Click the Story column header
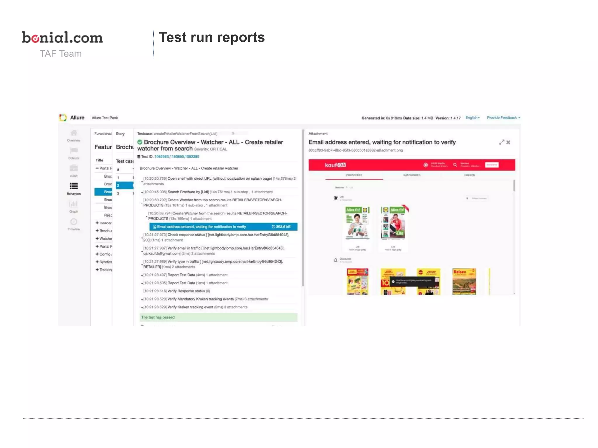This screenshot has height=448, width=598. tap(120, 134)
